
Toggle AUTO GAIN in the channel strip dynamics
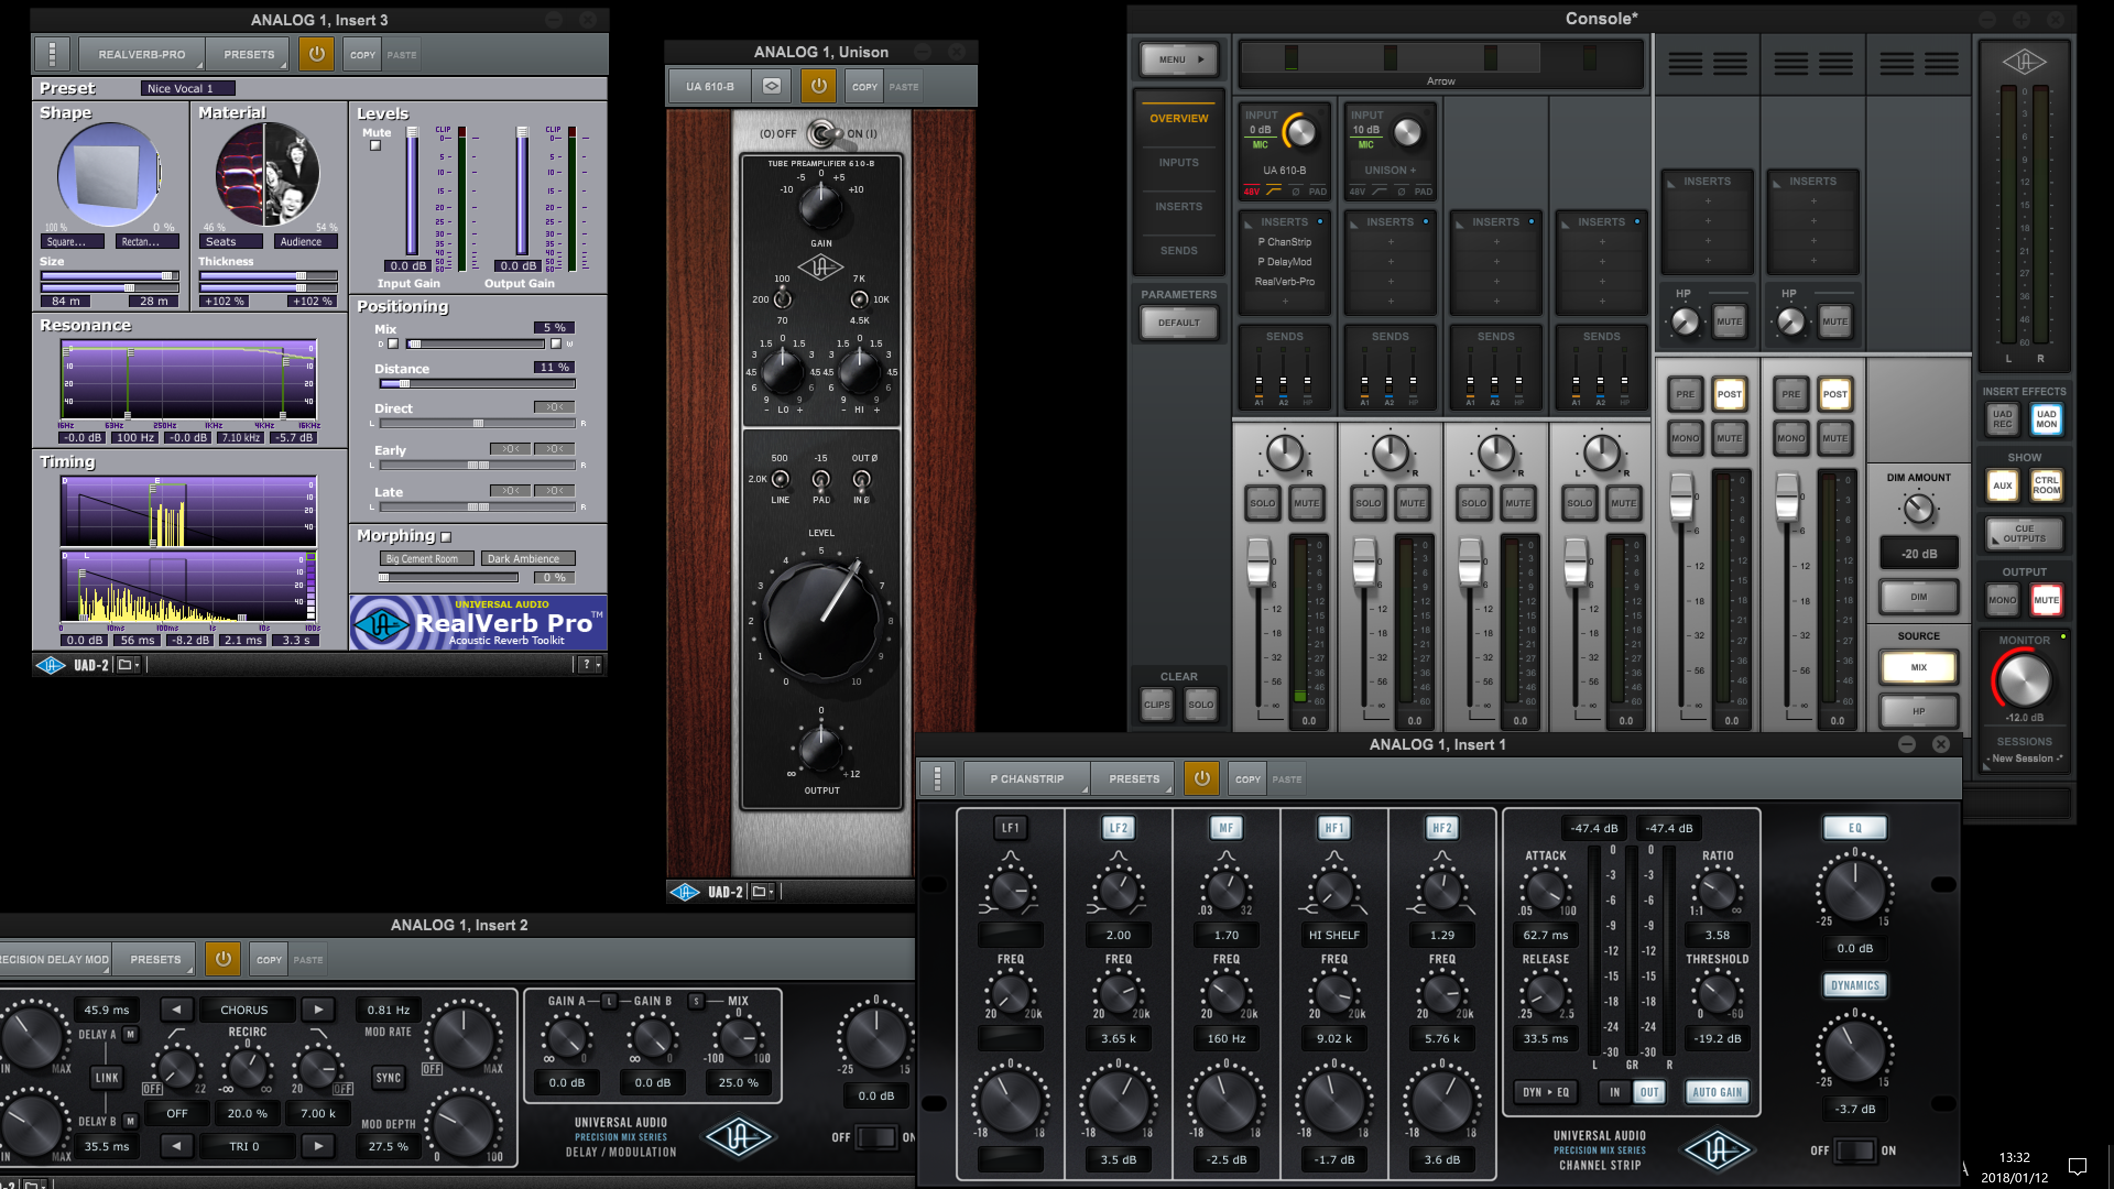click(1717, 1092)
